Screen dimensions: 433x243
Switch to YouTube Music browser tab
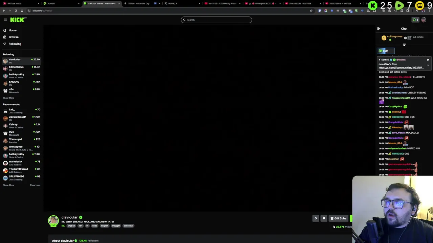(x=20, y=3)
